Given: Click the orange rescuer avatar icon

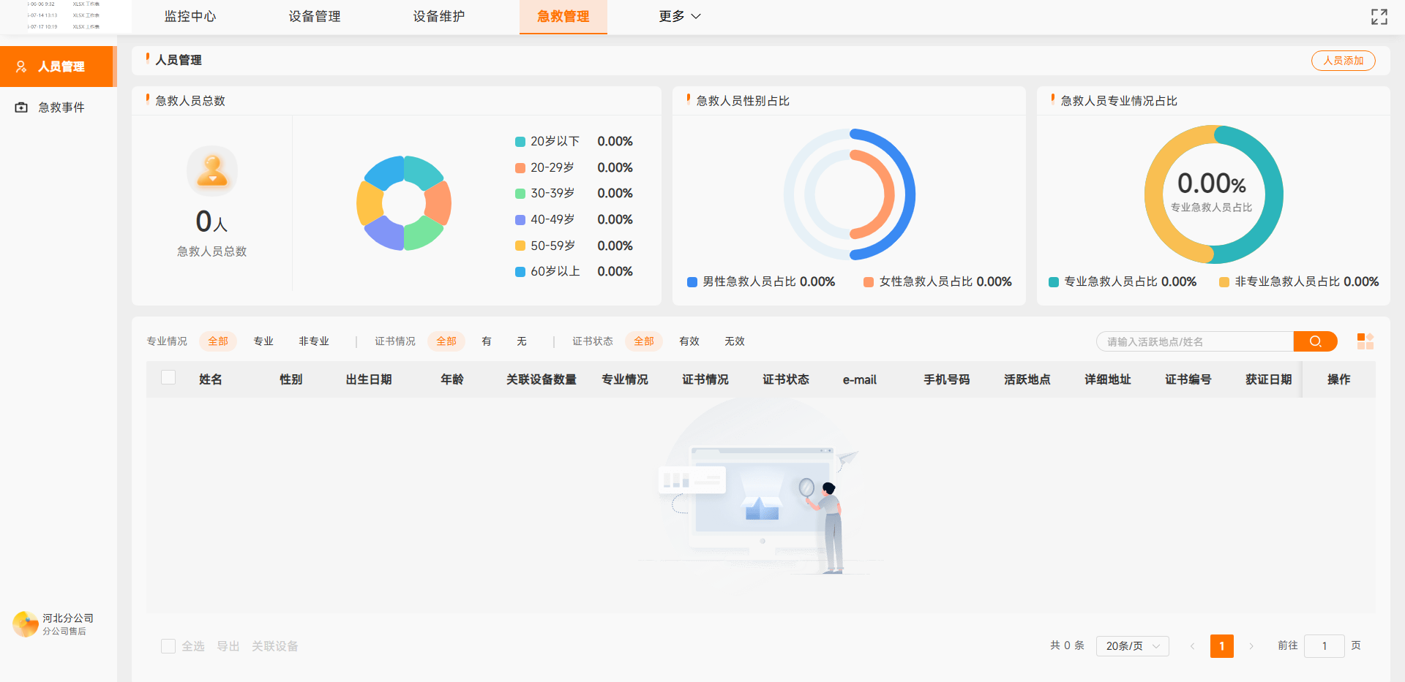Looking at the screenshot, I should 212,171.
